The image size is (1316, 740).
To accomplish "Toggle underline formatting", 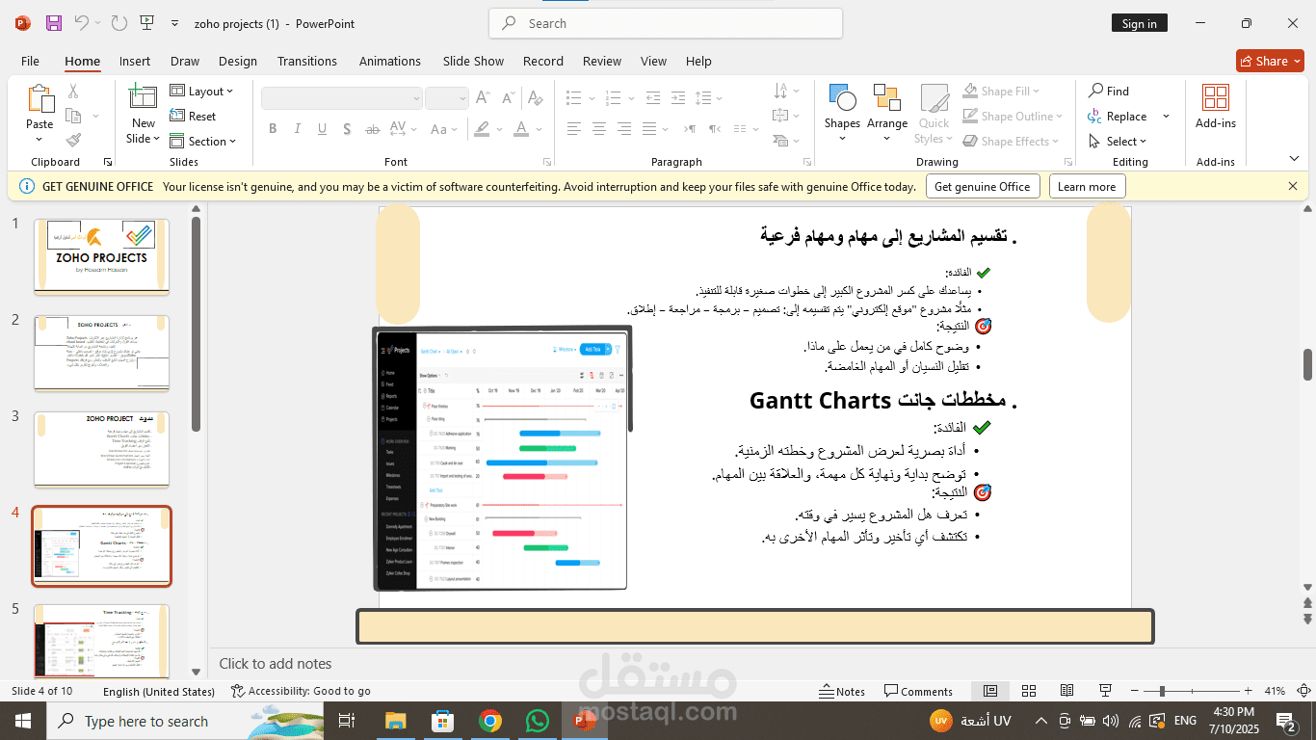I will 322,129.
